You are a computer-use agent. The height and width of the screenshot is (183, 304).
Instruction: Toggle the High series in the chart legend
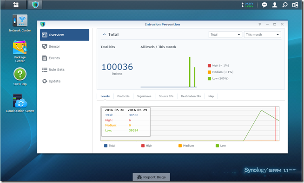[x=147, y=145]
